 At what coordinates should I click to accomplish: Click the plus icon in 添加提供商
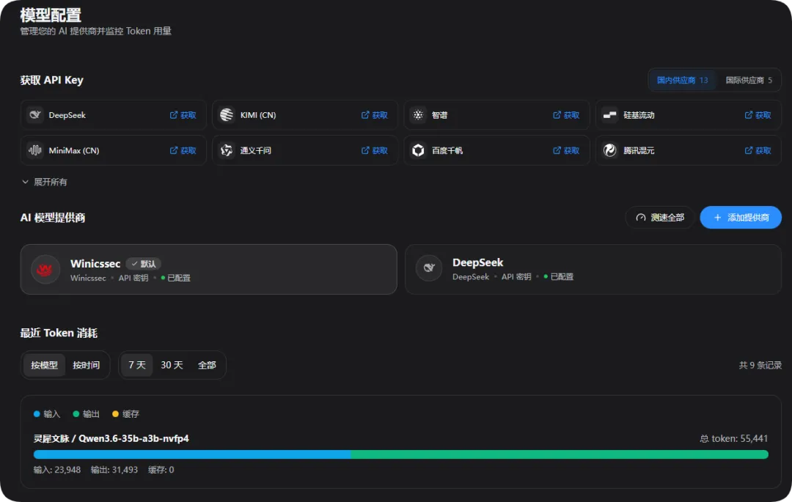717,218
